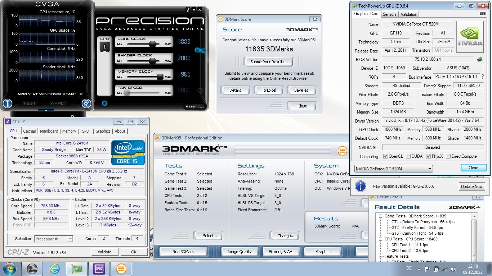
Task: Show hidden tray icons arrow
Action: click(x=419, y=269)
